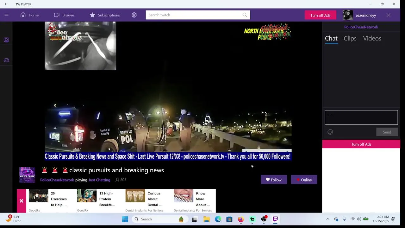Follow the PoliceChaseNetwork channel
405x228 pixels.
274,180
